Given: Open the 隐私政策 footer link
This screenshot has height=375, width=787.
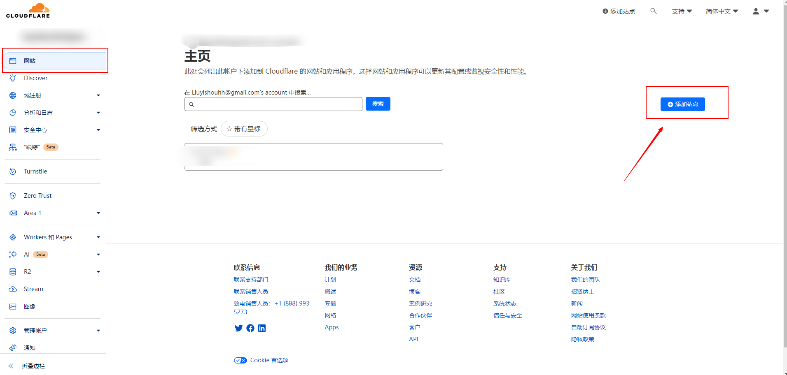Looking at the screenshot, I should coord(582,339).
